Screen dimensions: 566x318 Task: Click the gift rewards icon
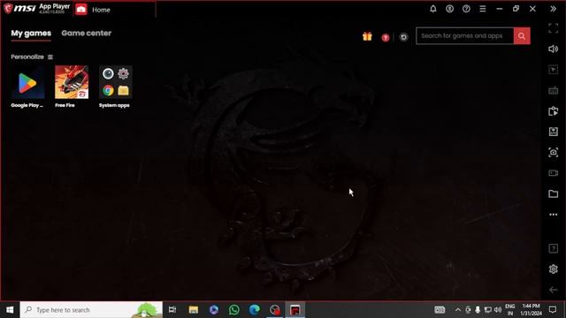click(367, 36)
